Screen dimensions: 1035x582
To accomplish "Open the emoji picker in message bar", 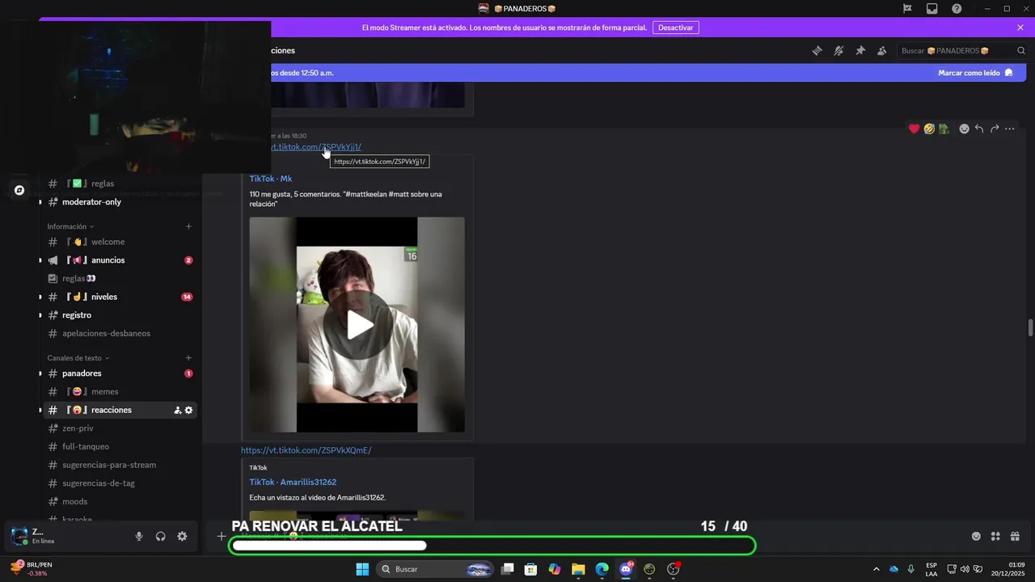I will point(976,536).
